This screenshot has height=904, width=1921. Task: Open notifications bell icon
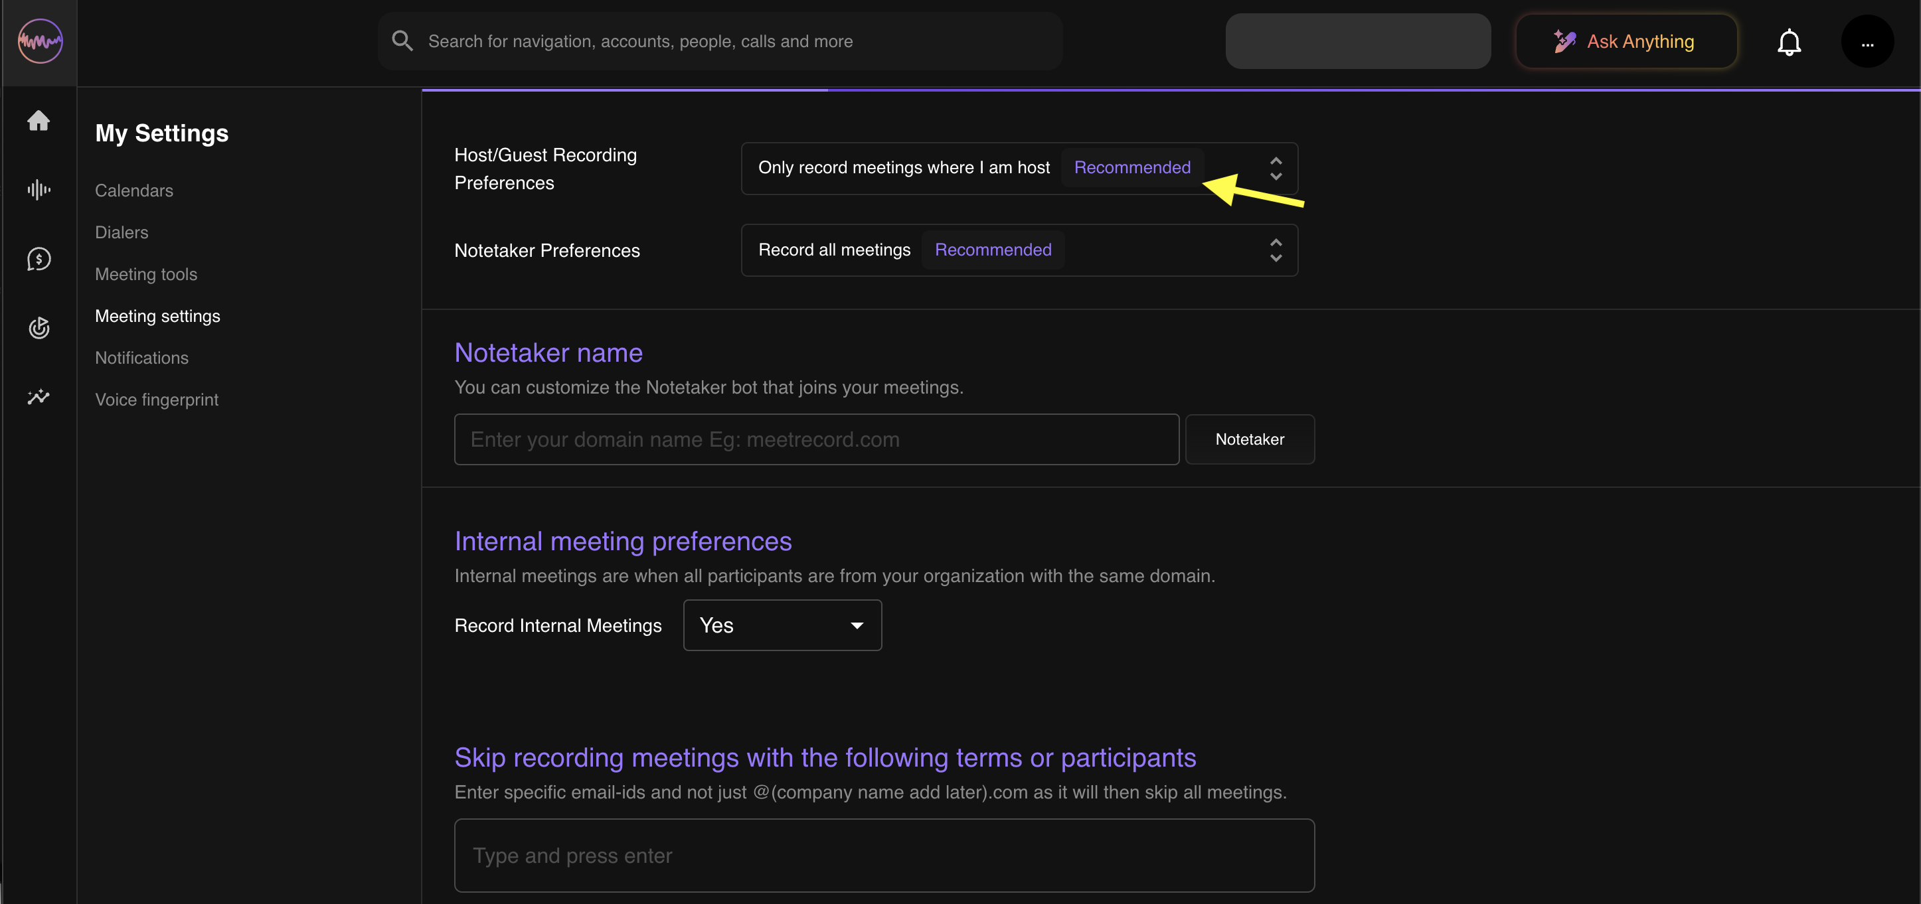1788,42
